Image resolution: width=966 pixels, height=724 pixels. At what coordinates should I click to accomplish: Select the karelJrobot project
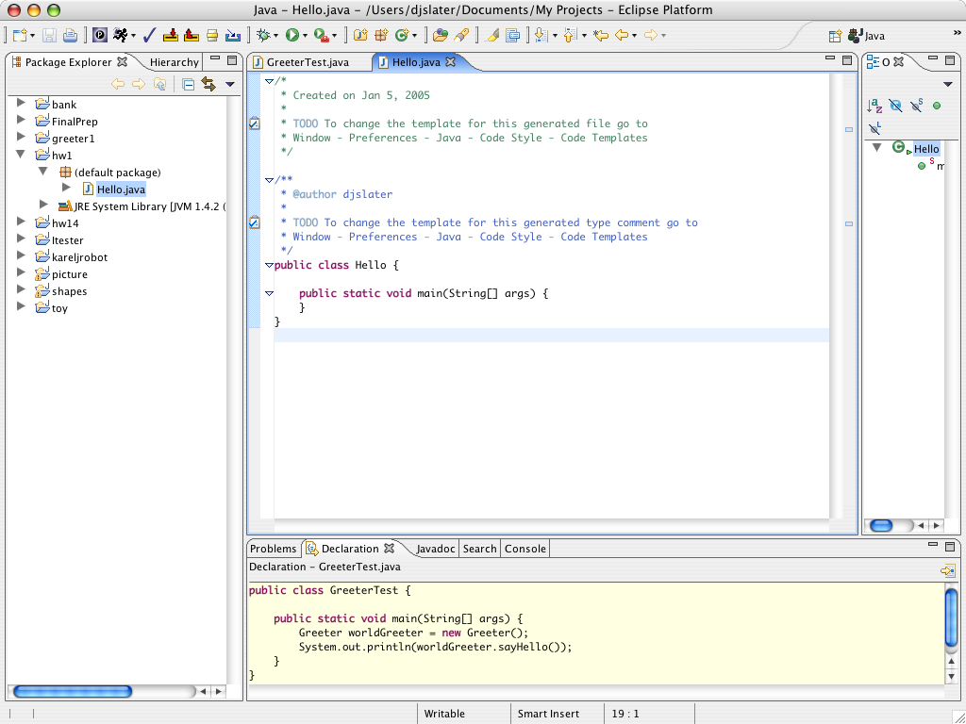(x=79, y=257)
